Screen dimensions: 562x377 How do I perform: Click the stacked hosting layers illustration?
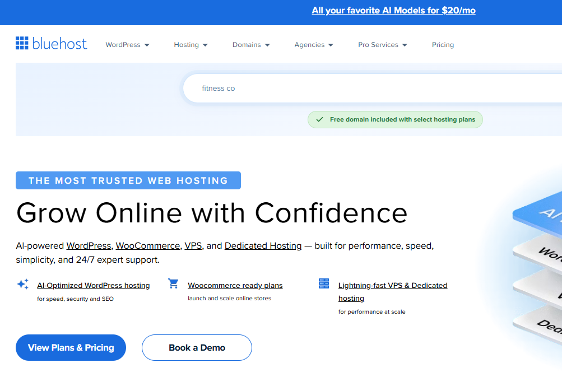537,269
